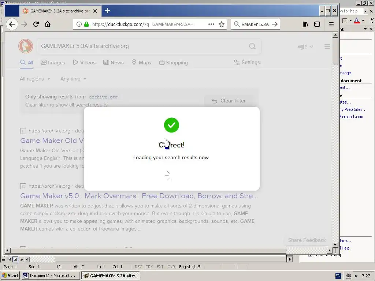375x281 pixels.
Task: Click the DuckDuckGo search magnifier button
Action: (x=252, y=46)
